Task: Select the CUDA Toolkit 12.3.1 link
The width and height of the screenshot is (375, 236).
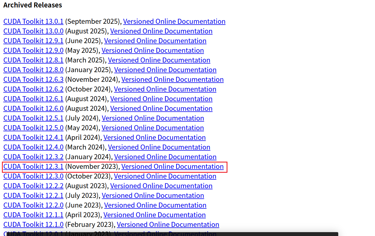Action: tap(33, 166)
